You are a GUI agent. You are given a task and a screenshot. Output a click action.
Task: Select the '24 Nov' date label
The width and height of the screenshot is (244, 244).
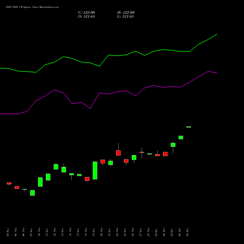pyautogui.click(x=117, y=232)
